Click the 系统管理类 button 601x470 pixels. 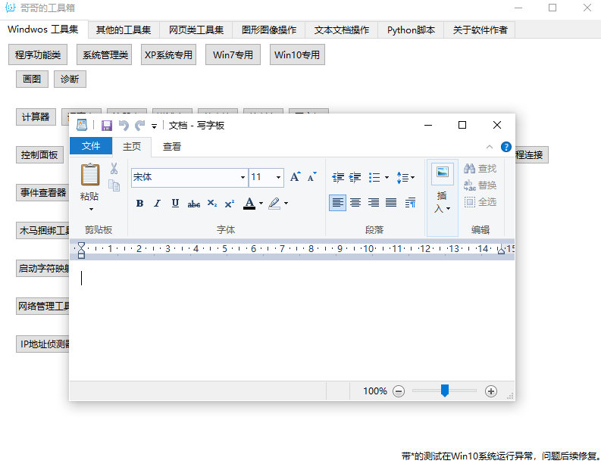105,54
